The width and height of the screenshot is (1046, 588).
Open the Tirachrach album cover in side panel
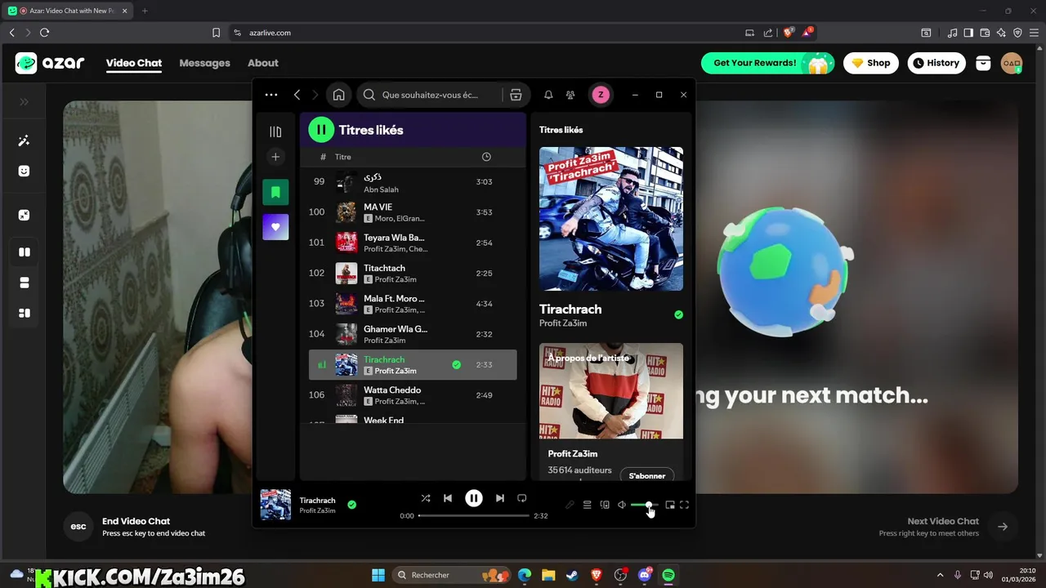point(611,219)
